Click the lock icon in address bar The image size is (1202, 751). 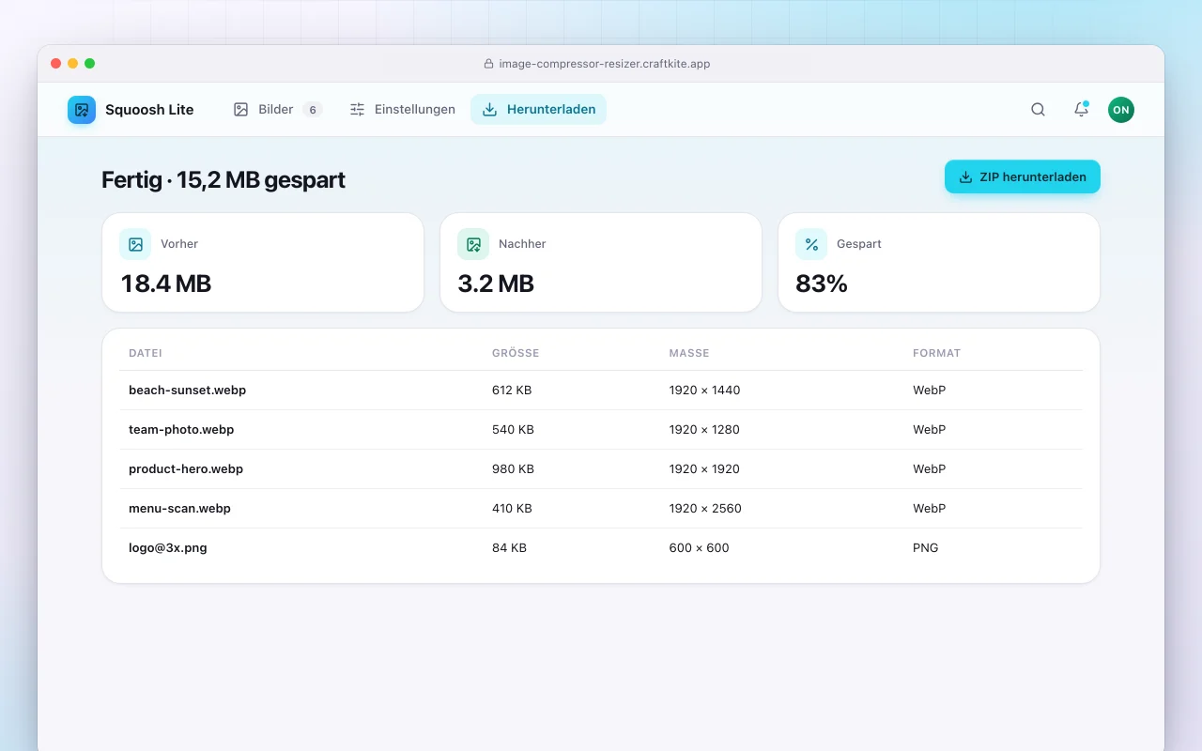(x=488, y=64)
